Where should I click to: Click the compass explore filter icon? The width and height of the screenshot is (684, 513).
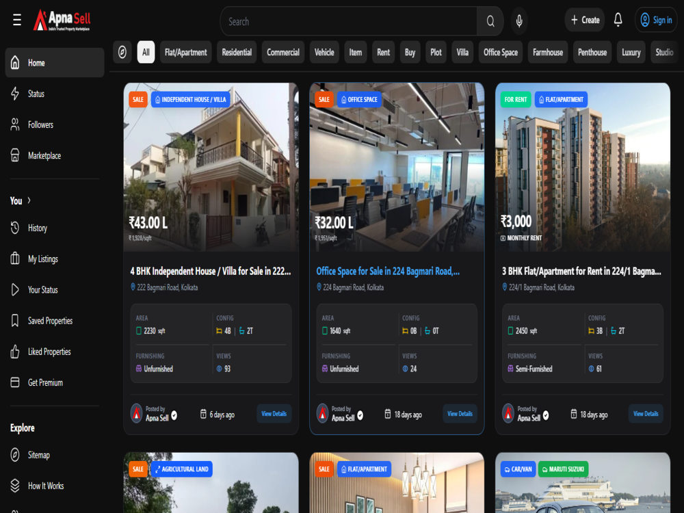[122, 53]
